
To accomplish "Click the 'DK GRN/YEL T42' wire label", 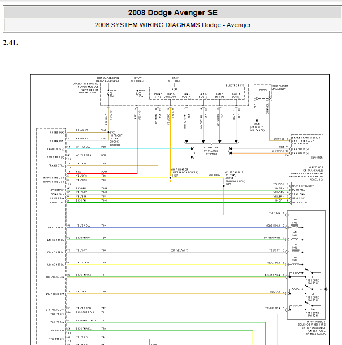I will pyautogui.click(x=90, y=329).
